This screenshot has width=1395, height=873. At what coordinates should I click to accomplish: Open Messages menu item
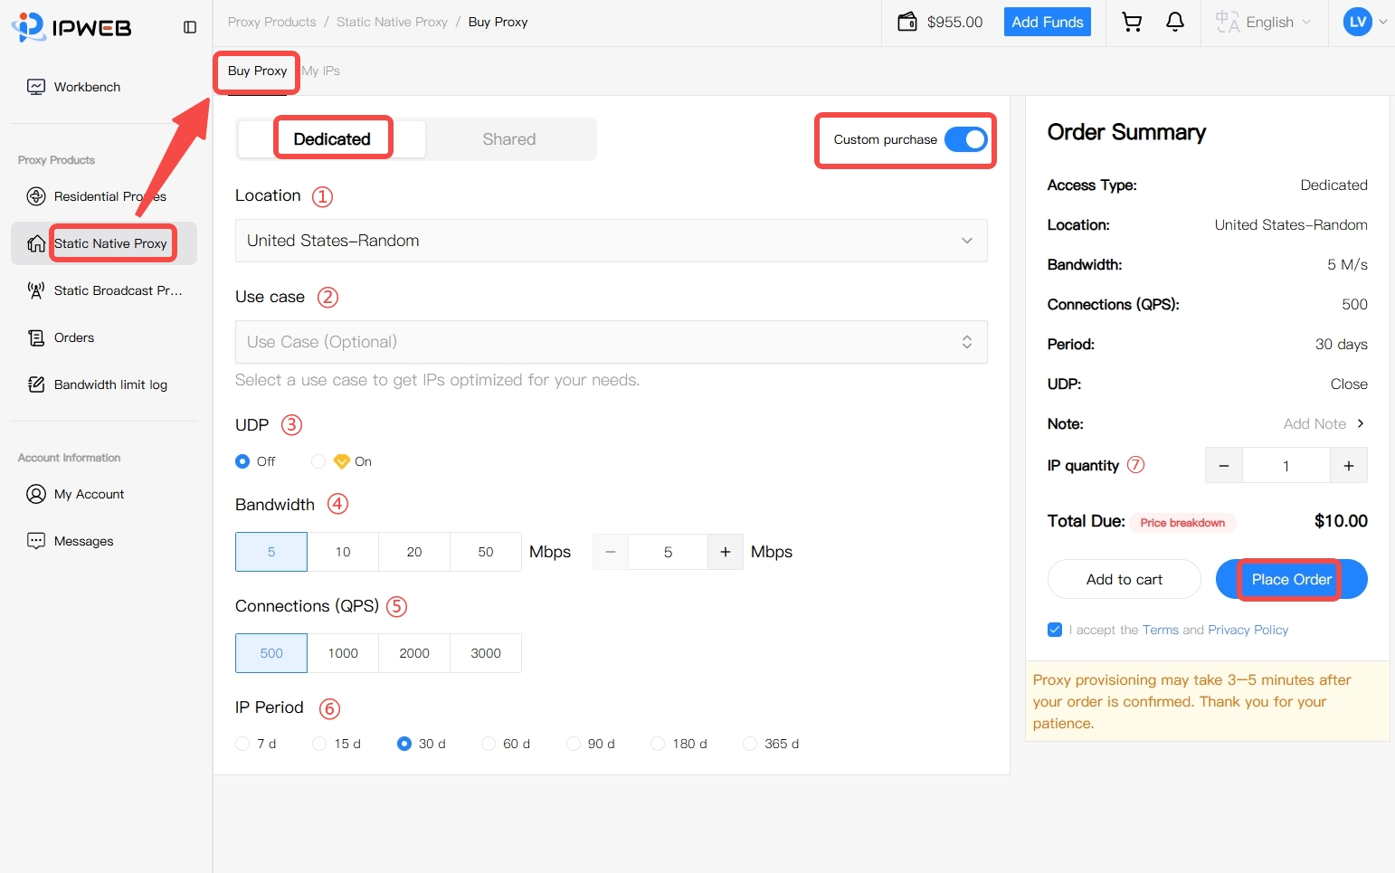(x=104, y=541)
